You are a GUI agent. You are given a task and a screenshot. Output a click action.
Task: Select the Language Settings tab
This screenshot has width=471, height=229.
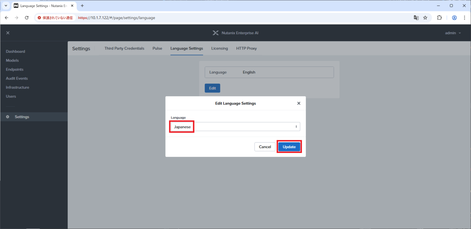[x=187, y=48]
